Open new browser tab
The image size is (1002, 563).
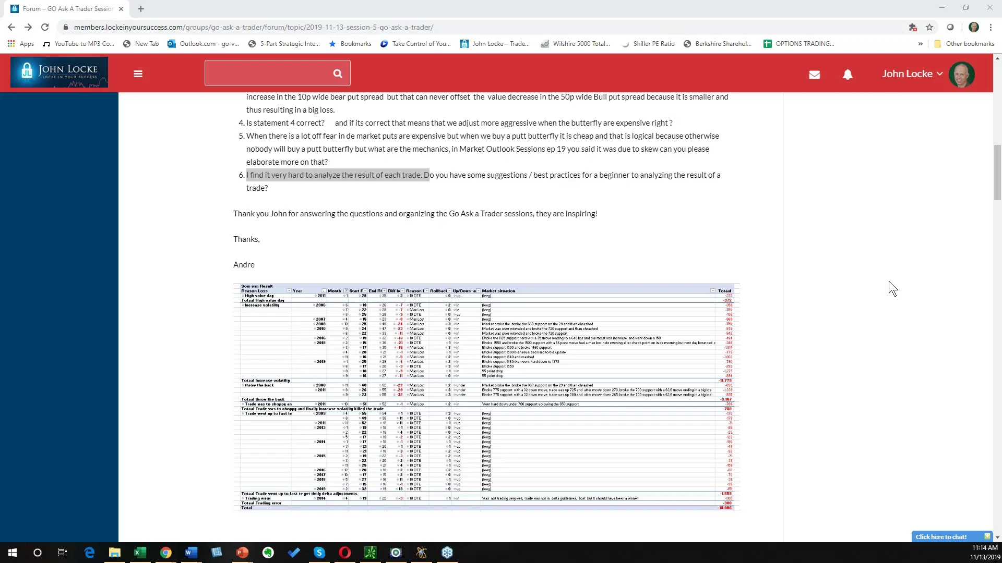[x=141, y=9]
